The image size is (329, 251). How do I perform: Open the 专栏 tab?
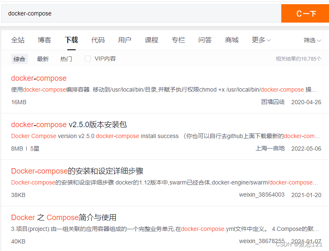[x=179, y=40]
